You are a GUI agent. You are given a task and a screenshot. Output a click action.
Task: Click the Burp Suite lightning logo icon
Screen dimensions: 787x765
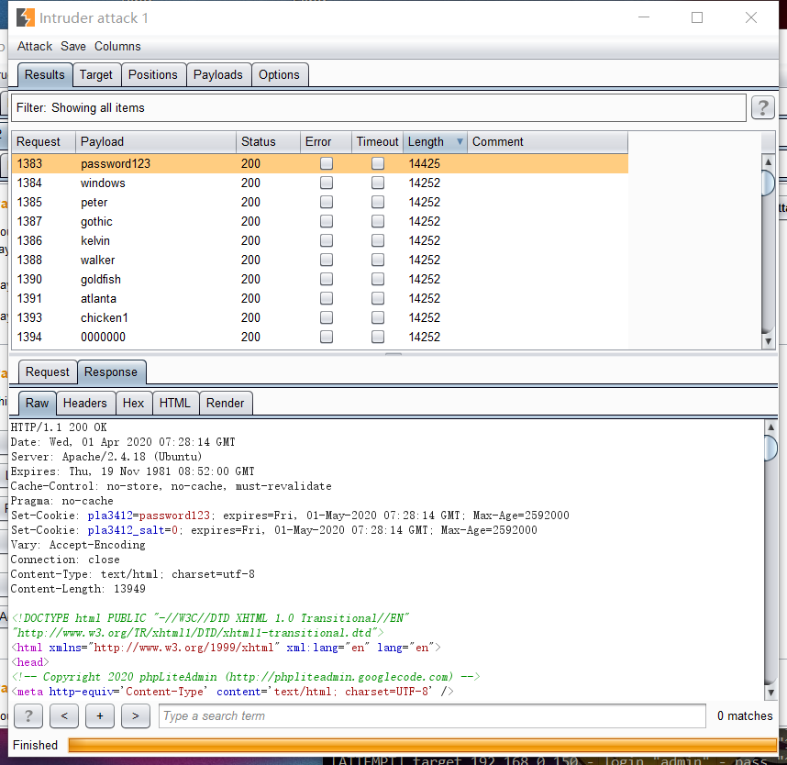(x=26, y=17)
